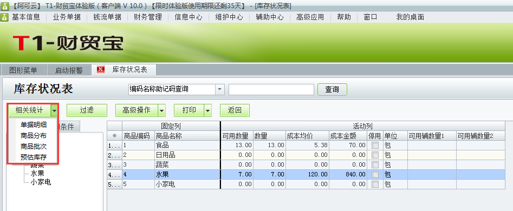Open the 信息中心 menu
Screen dimensions: 513x211
(188, 17)
